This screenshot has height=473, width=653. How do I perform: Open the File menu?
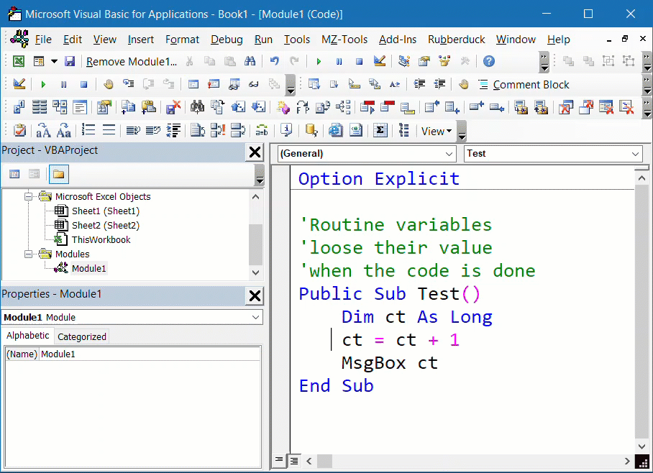pos(43,39)
